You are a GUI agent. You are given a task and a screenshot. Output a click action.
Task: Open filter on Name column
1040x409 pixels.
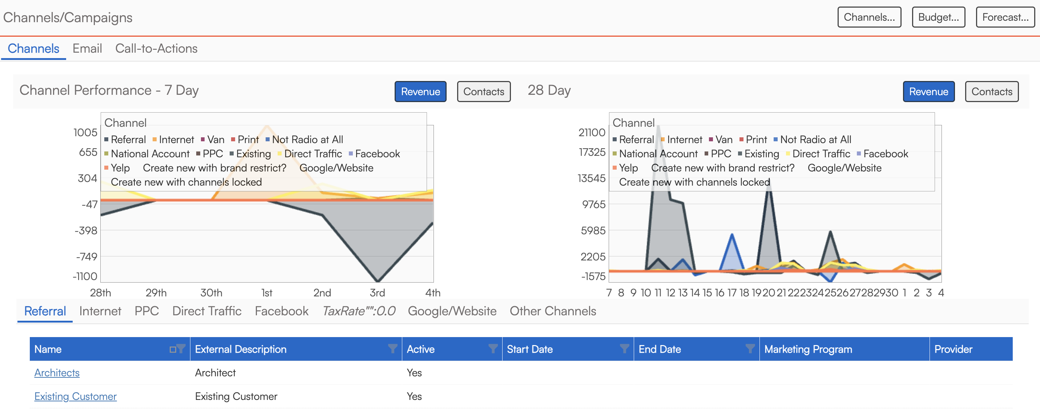click(x=181, y=348)
